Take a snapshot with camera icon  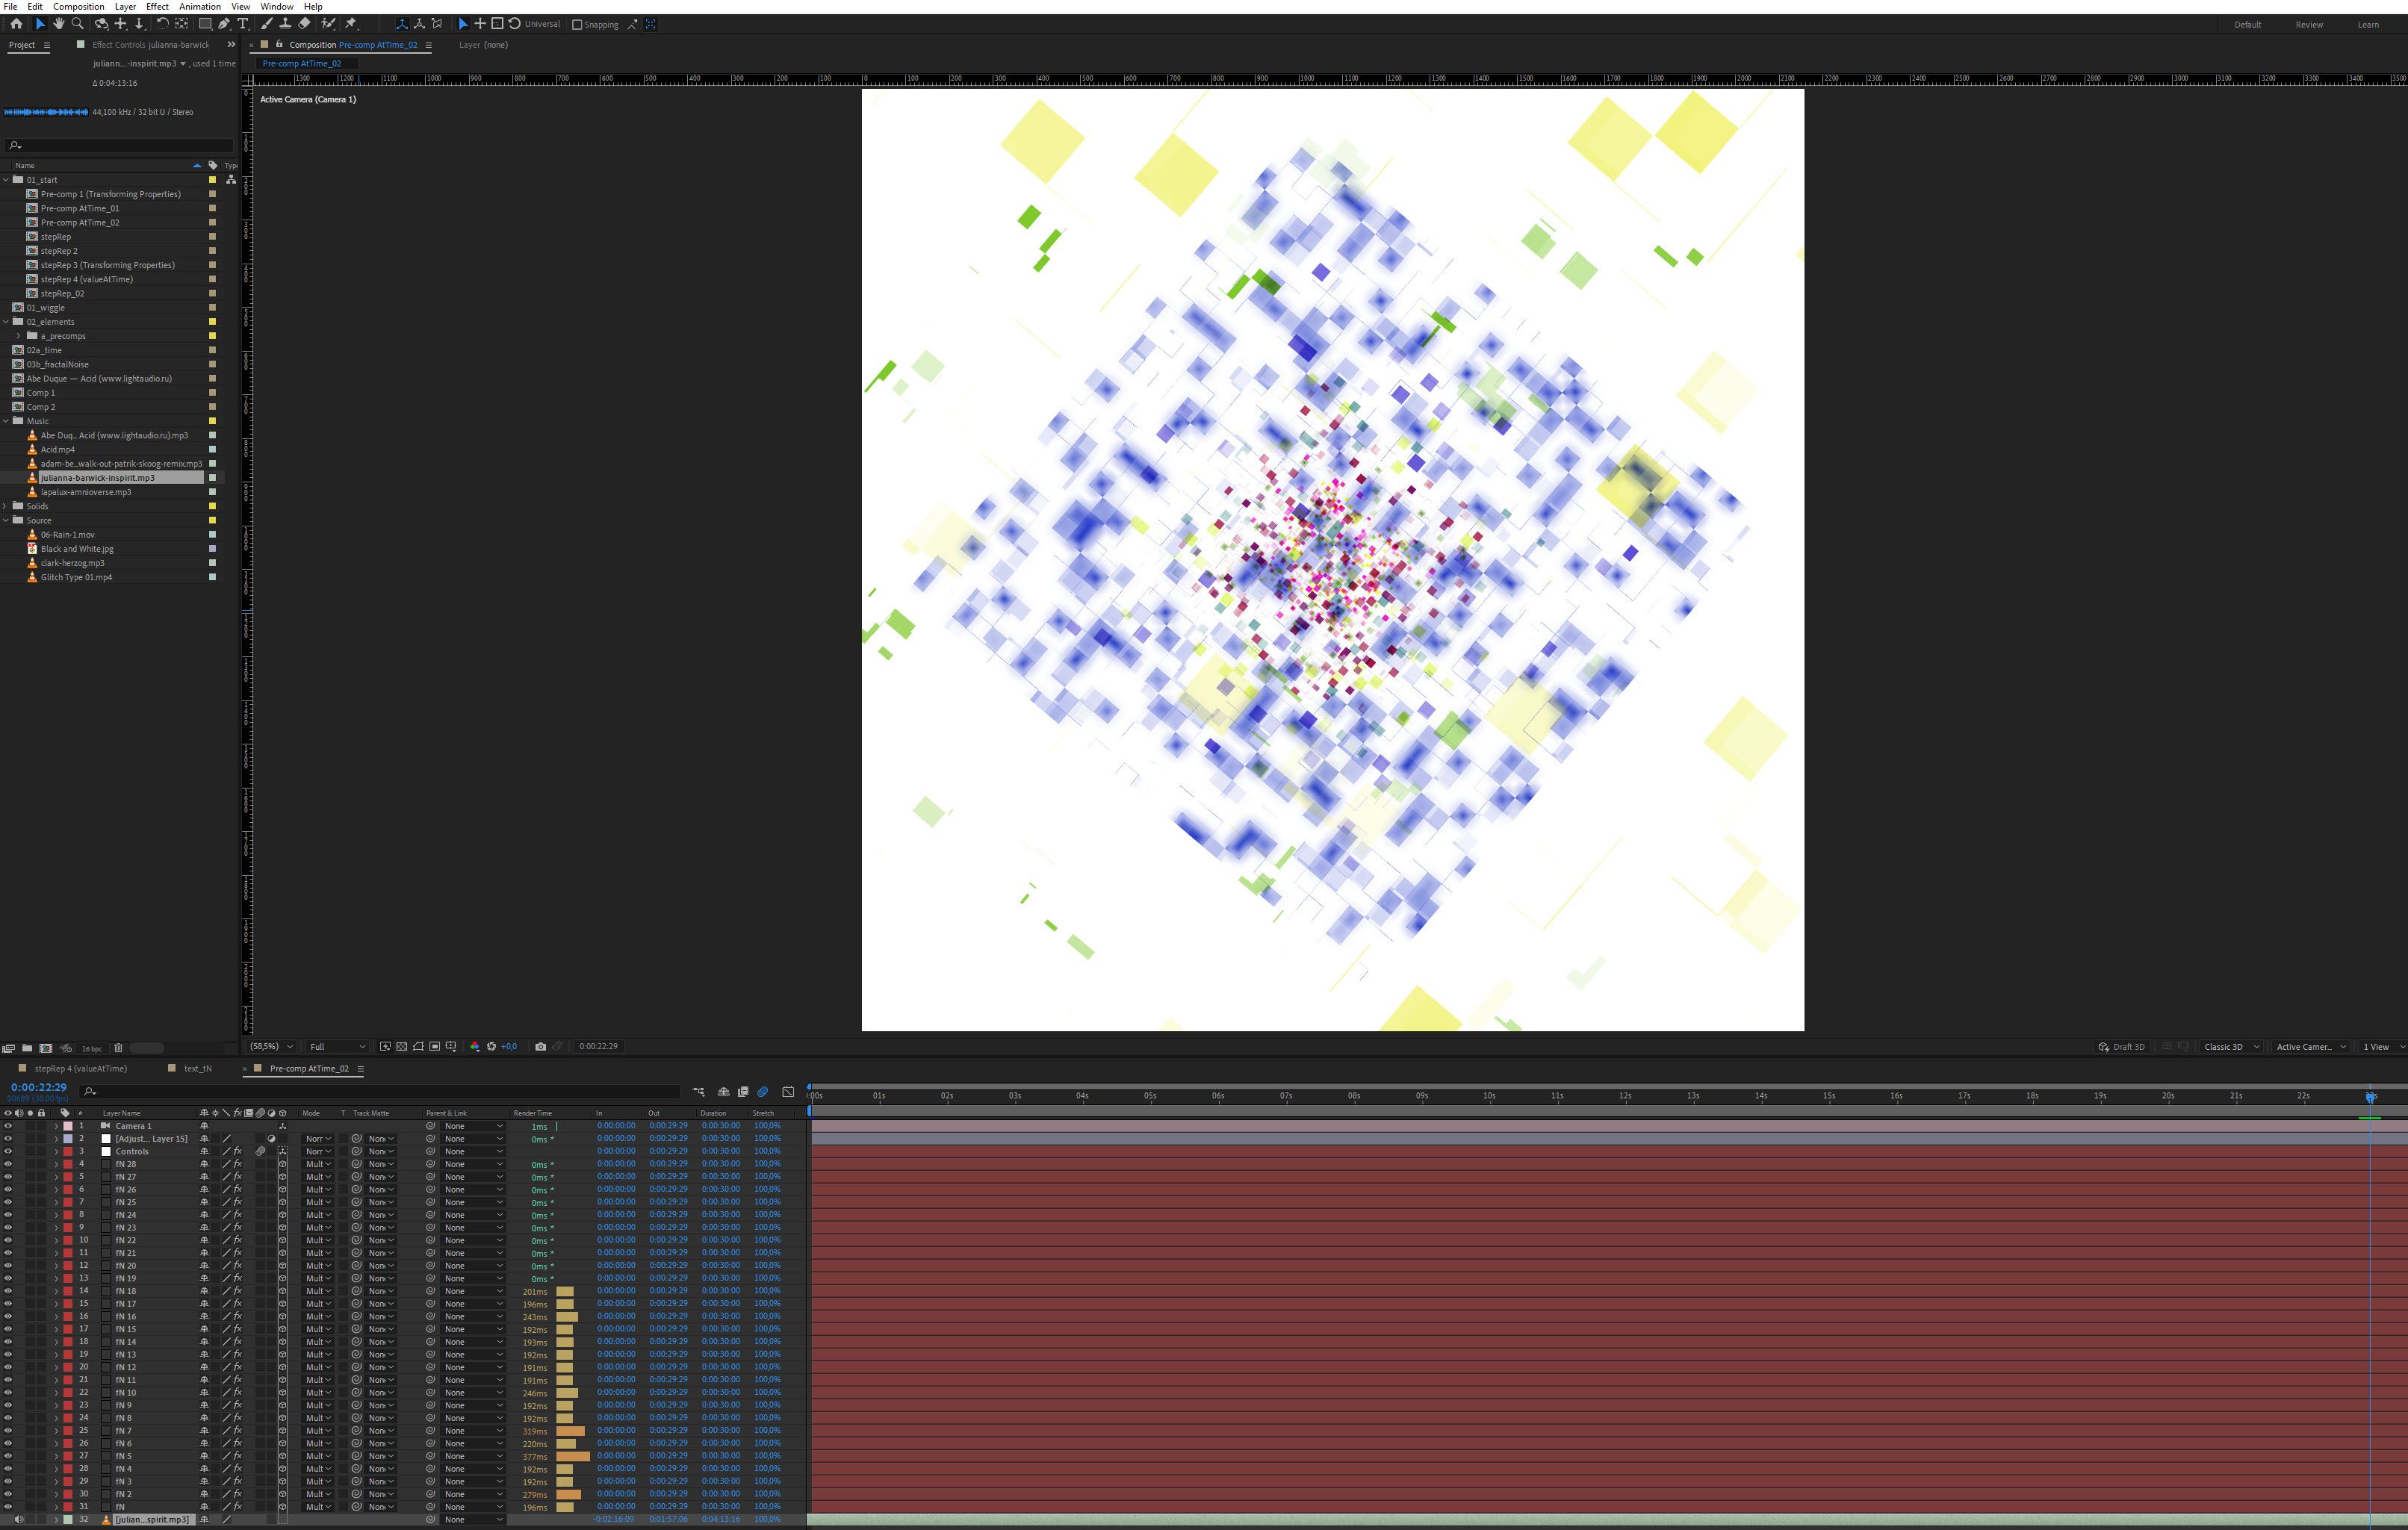pos(541,1047)
